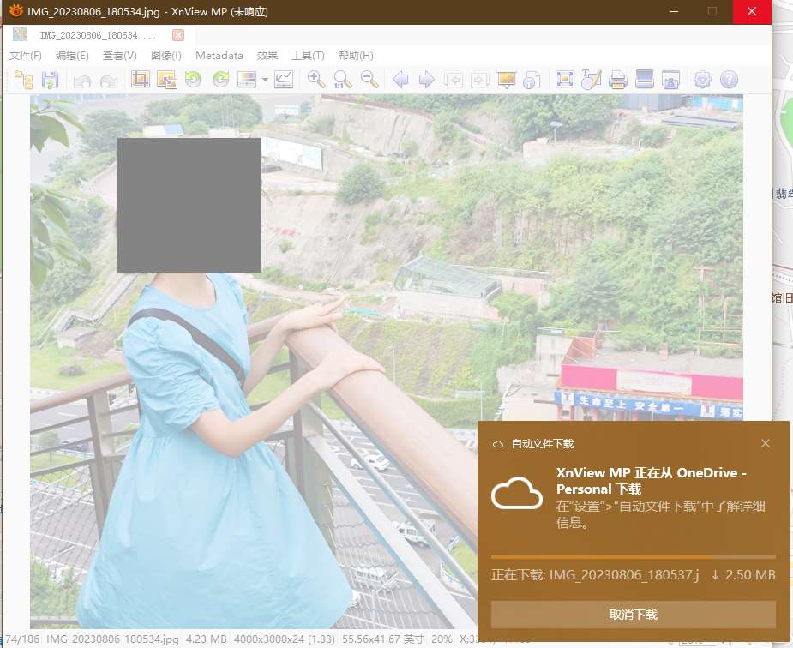The image size is (793, 648).
Task: Rotate image clockwise
Action: click(x=220, y=80)
